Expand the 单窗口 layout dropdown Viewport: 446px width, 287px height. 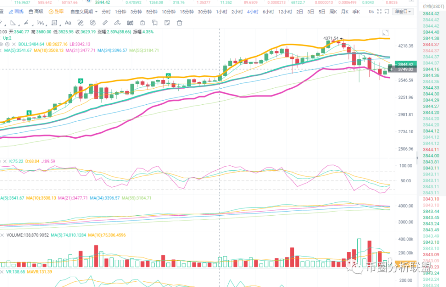click(x=403, y=12)
